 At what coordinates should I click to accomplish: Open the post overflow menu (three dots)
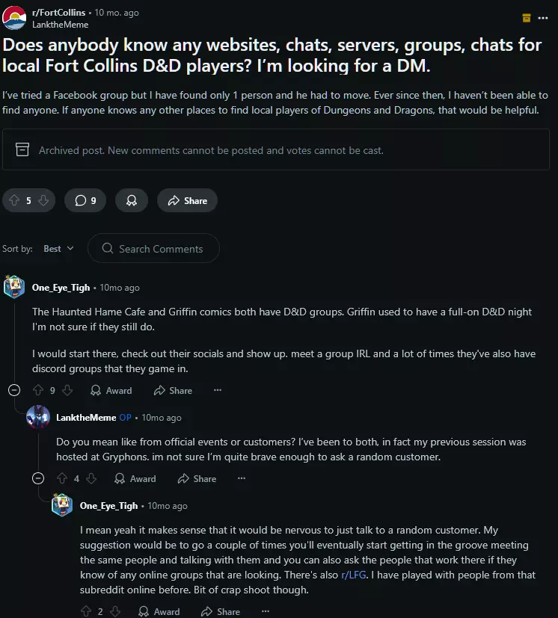point(545,18)
